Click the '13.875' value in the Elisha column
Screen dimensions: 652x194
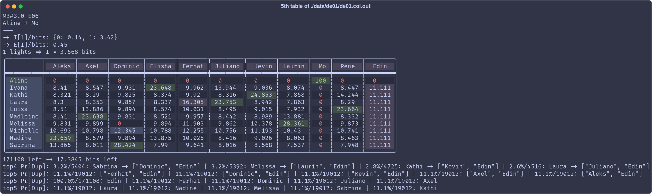click(161, 138)
